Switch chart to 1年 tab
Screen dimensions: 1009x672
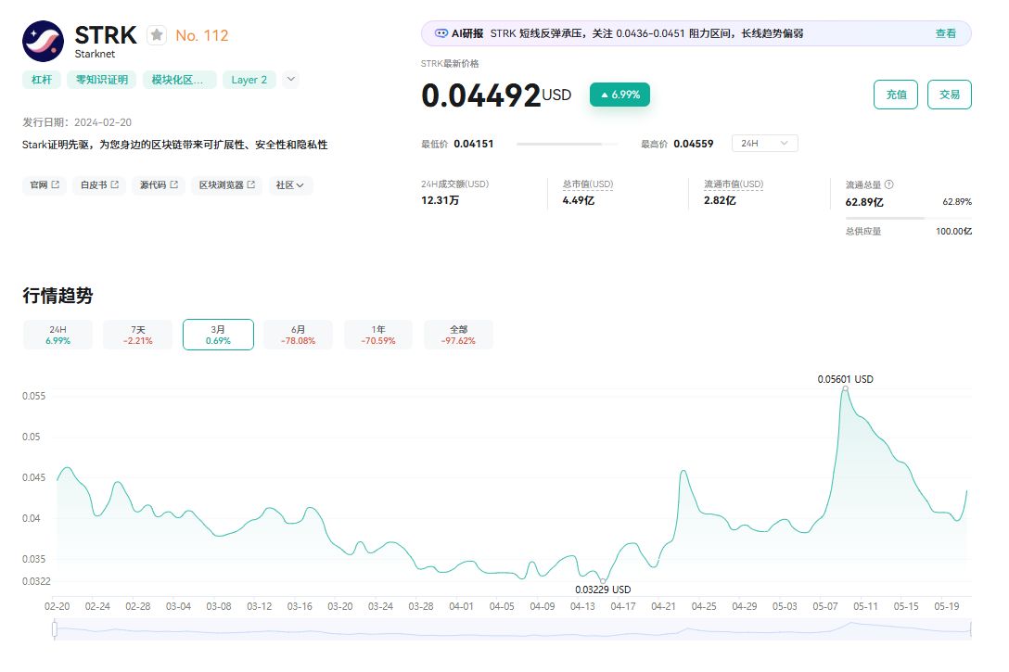[378, 335]
